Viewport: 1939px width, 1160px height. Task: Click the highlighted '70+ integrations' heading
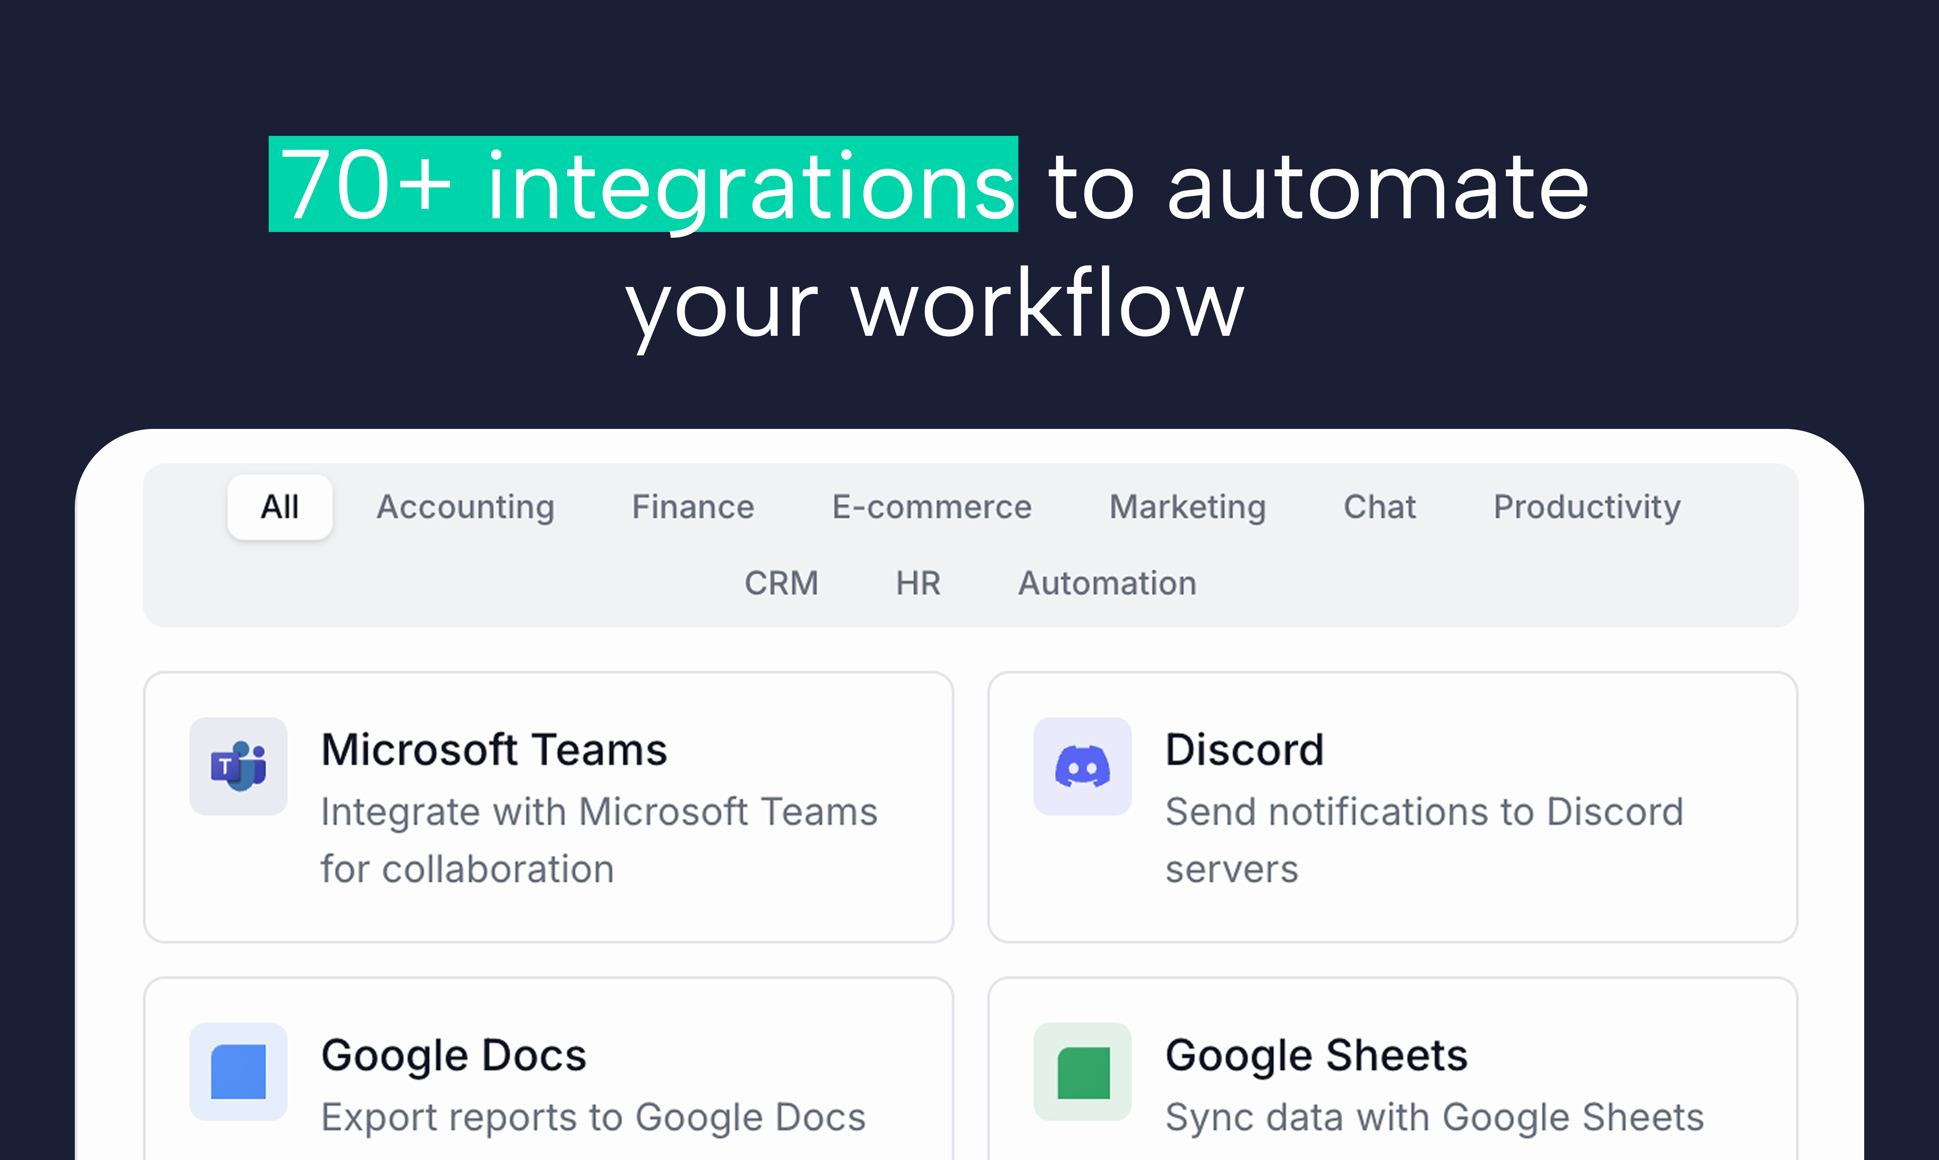coord(644,184)
